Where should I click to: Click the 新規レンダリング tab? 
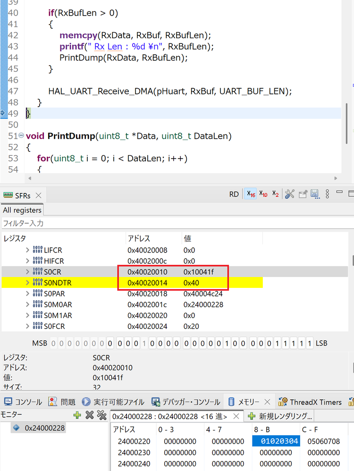(279, 416)
